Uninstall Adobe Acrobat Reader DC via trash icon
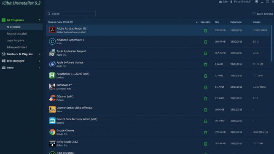This screenshot has height=154, width=274. [x=206, y=30]
